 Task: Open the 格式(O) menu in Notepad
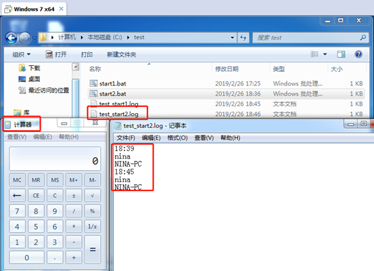[177, 138]
